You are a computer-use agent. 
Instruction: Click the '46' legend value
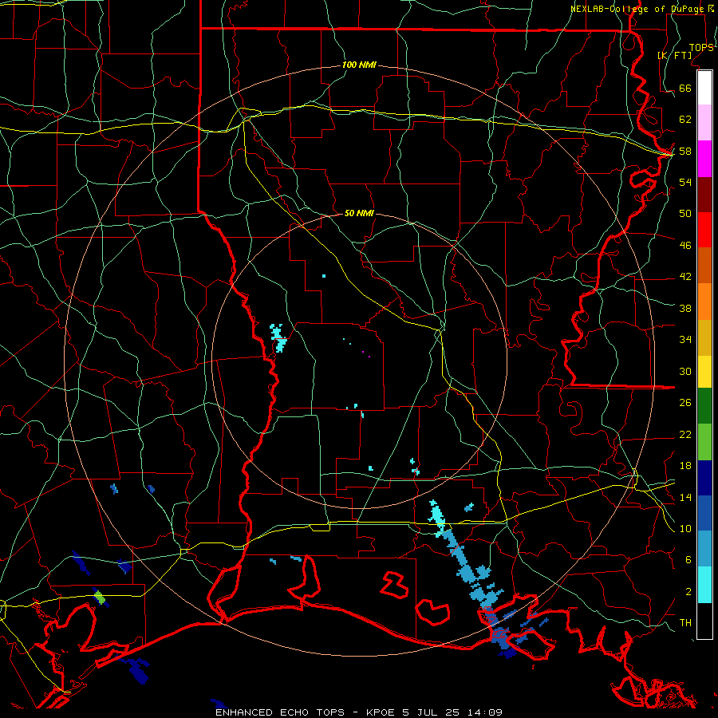pyautogui.click(x=685, y=246)
